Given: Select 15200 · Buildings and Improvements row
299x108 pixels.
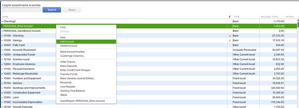Looking at the screenshot, I should [x=149, y=88].
